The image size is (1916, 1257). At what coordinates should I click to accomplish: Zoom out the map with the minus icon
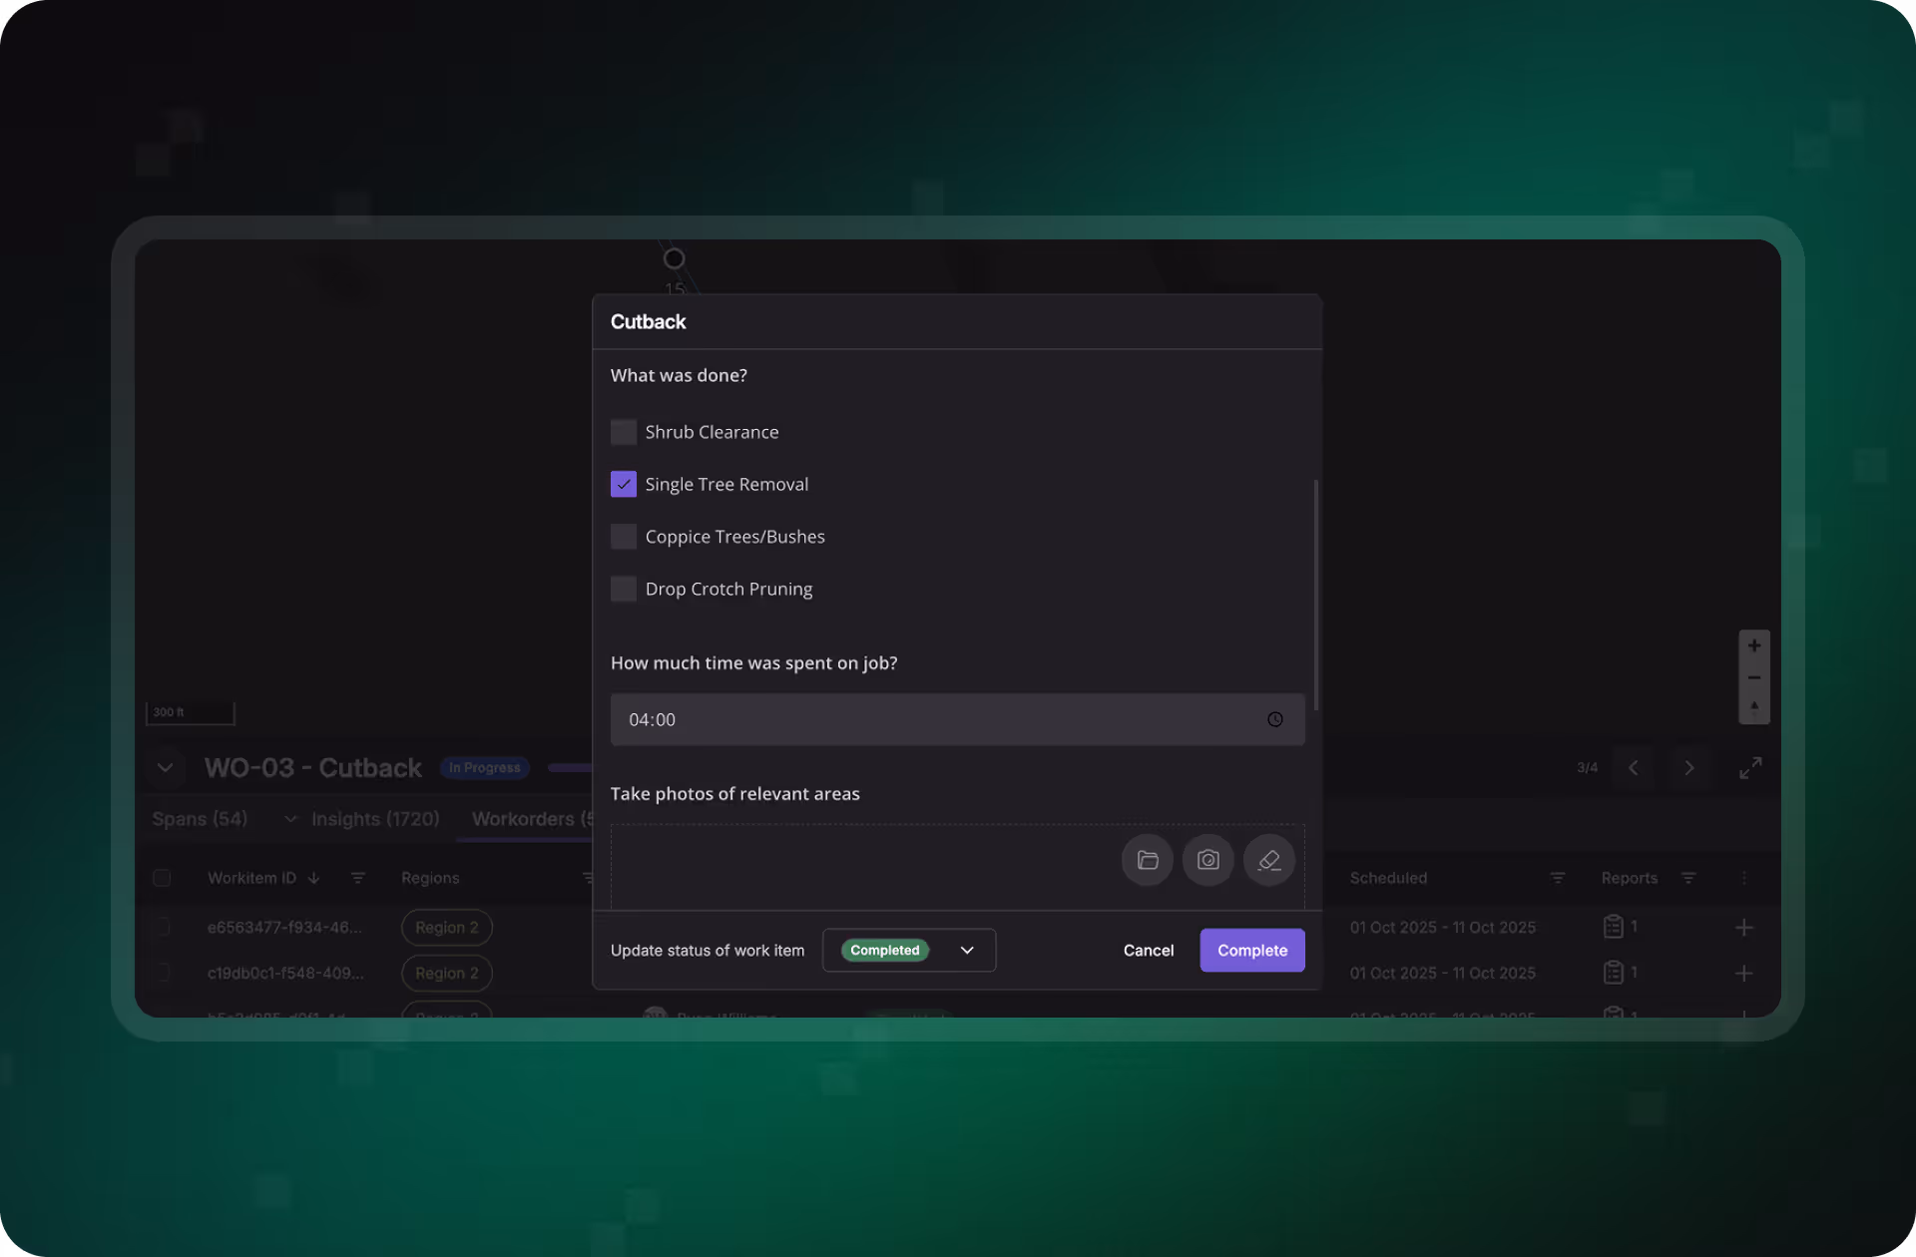(1753, 677)
